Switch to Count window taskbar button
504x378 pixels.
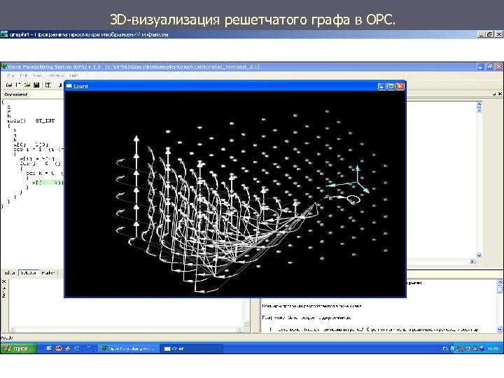coord(192,349)
